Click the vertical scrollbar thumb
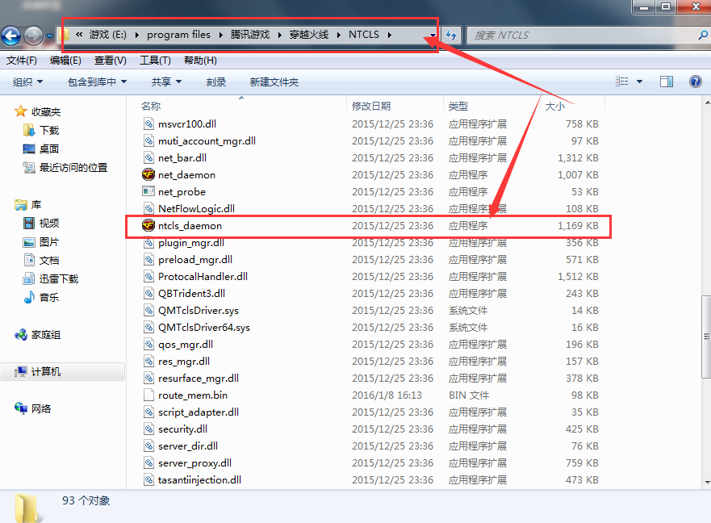This screenshot has width=711, height=523. (x=706, y=337)
